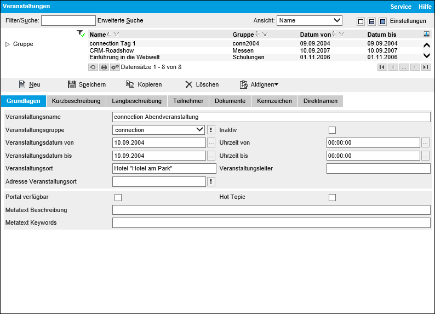Open the Dokumente tab

[230, 101]
